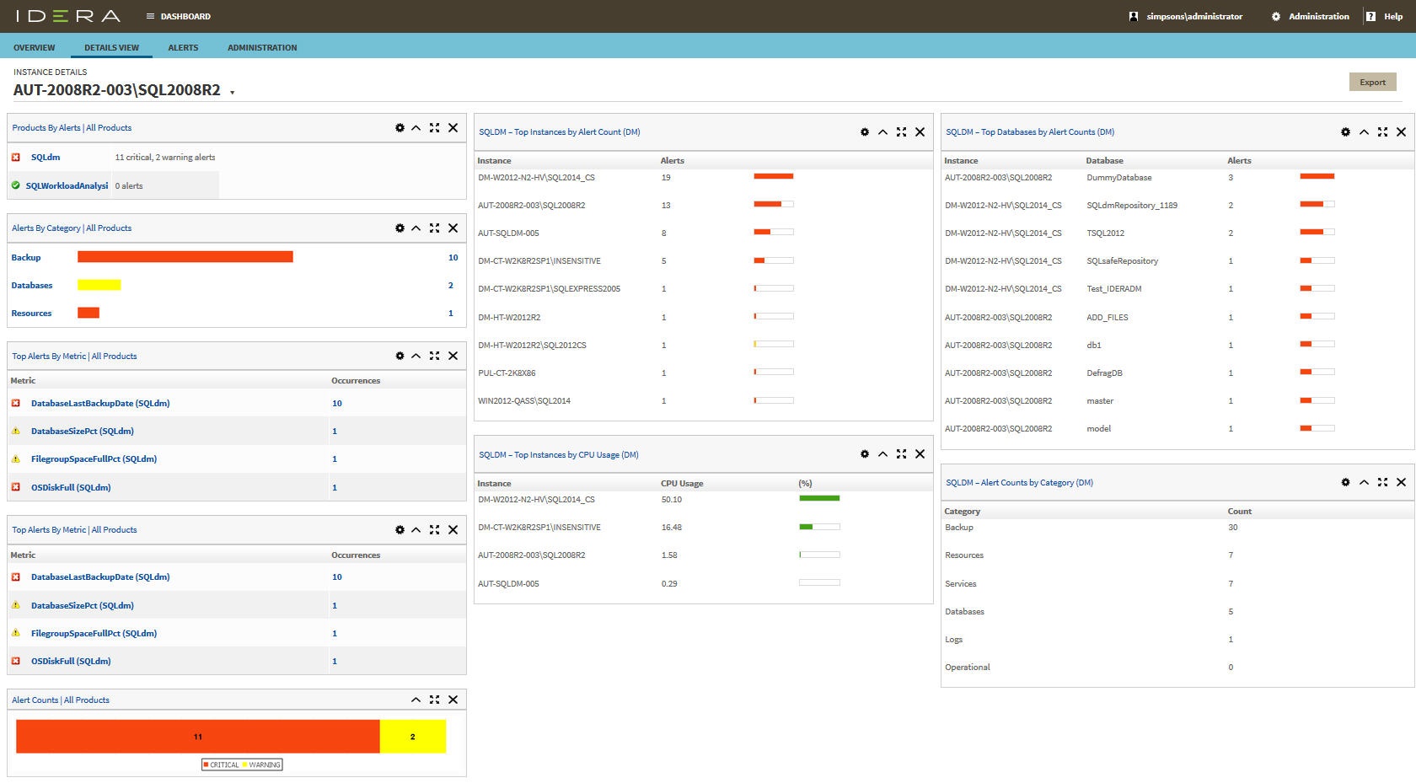This screenshot has width=1416, height=783.
Task: Open the instance name dropdown arrow
Action: coord(233,93)
